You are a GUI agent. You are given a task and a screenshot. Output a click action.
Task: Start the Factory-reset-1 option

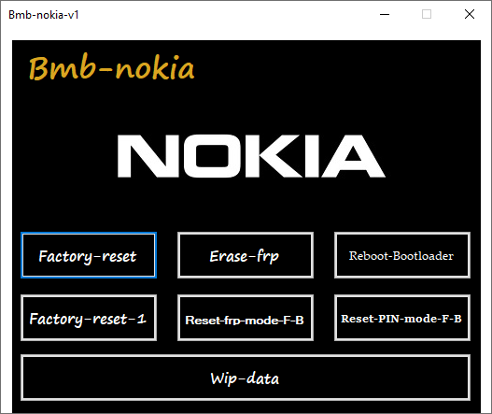(89, 318)
